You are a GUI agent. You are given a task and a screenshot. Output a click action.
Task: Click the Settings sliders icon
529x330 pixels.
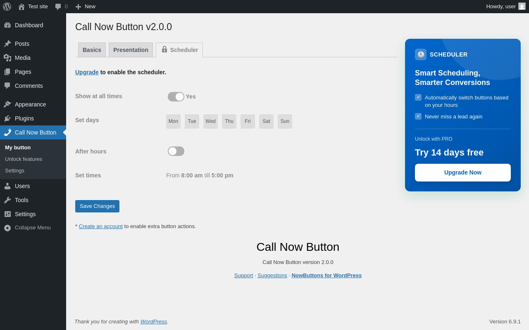pos(7,214)
